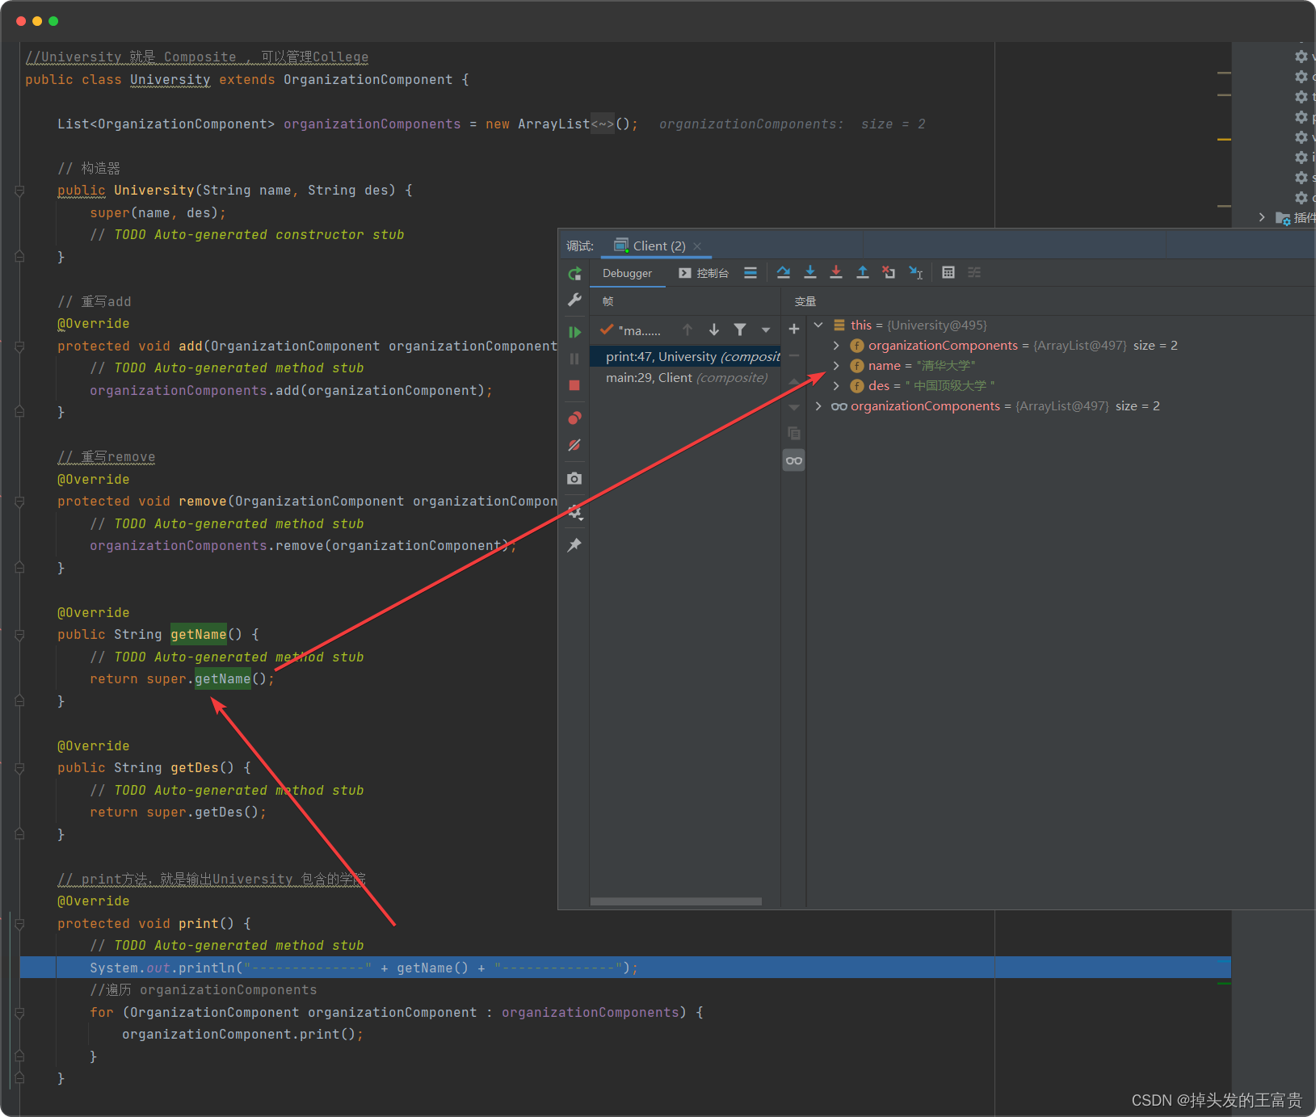This screenshot has width=1316, height=1117.
Task: Click the Trace Current Stream Chain icon
Action: (x=974, y=273)
